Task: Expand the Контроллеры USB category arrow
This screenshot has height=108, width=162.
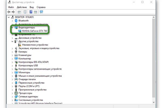Action: tap(12, 65)
